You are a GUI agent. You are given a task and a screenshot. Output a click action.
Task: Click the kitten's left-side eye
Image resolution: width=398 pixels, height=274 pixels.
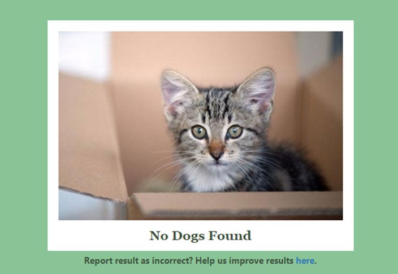(199, 132)
